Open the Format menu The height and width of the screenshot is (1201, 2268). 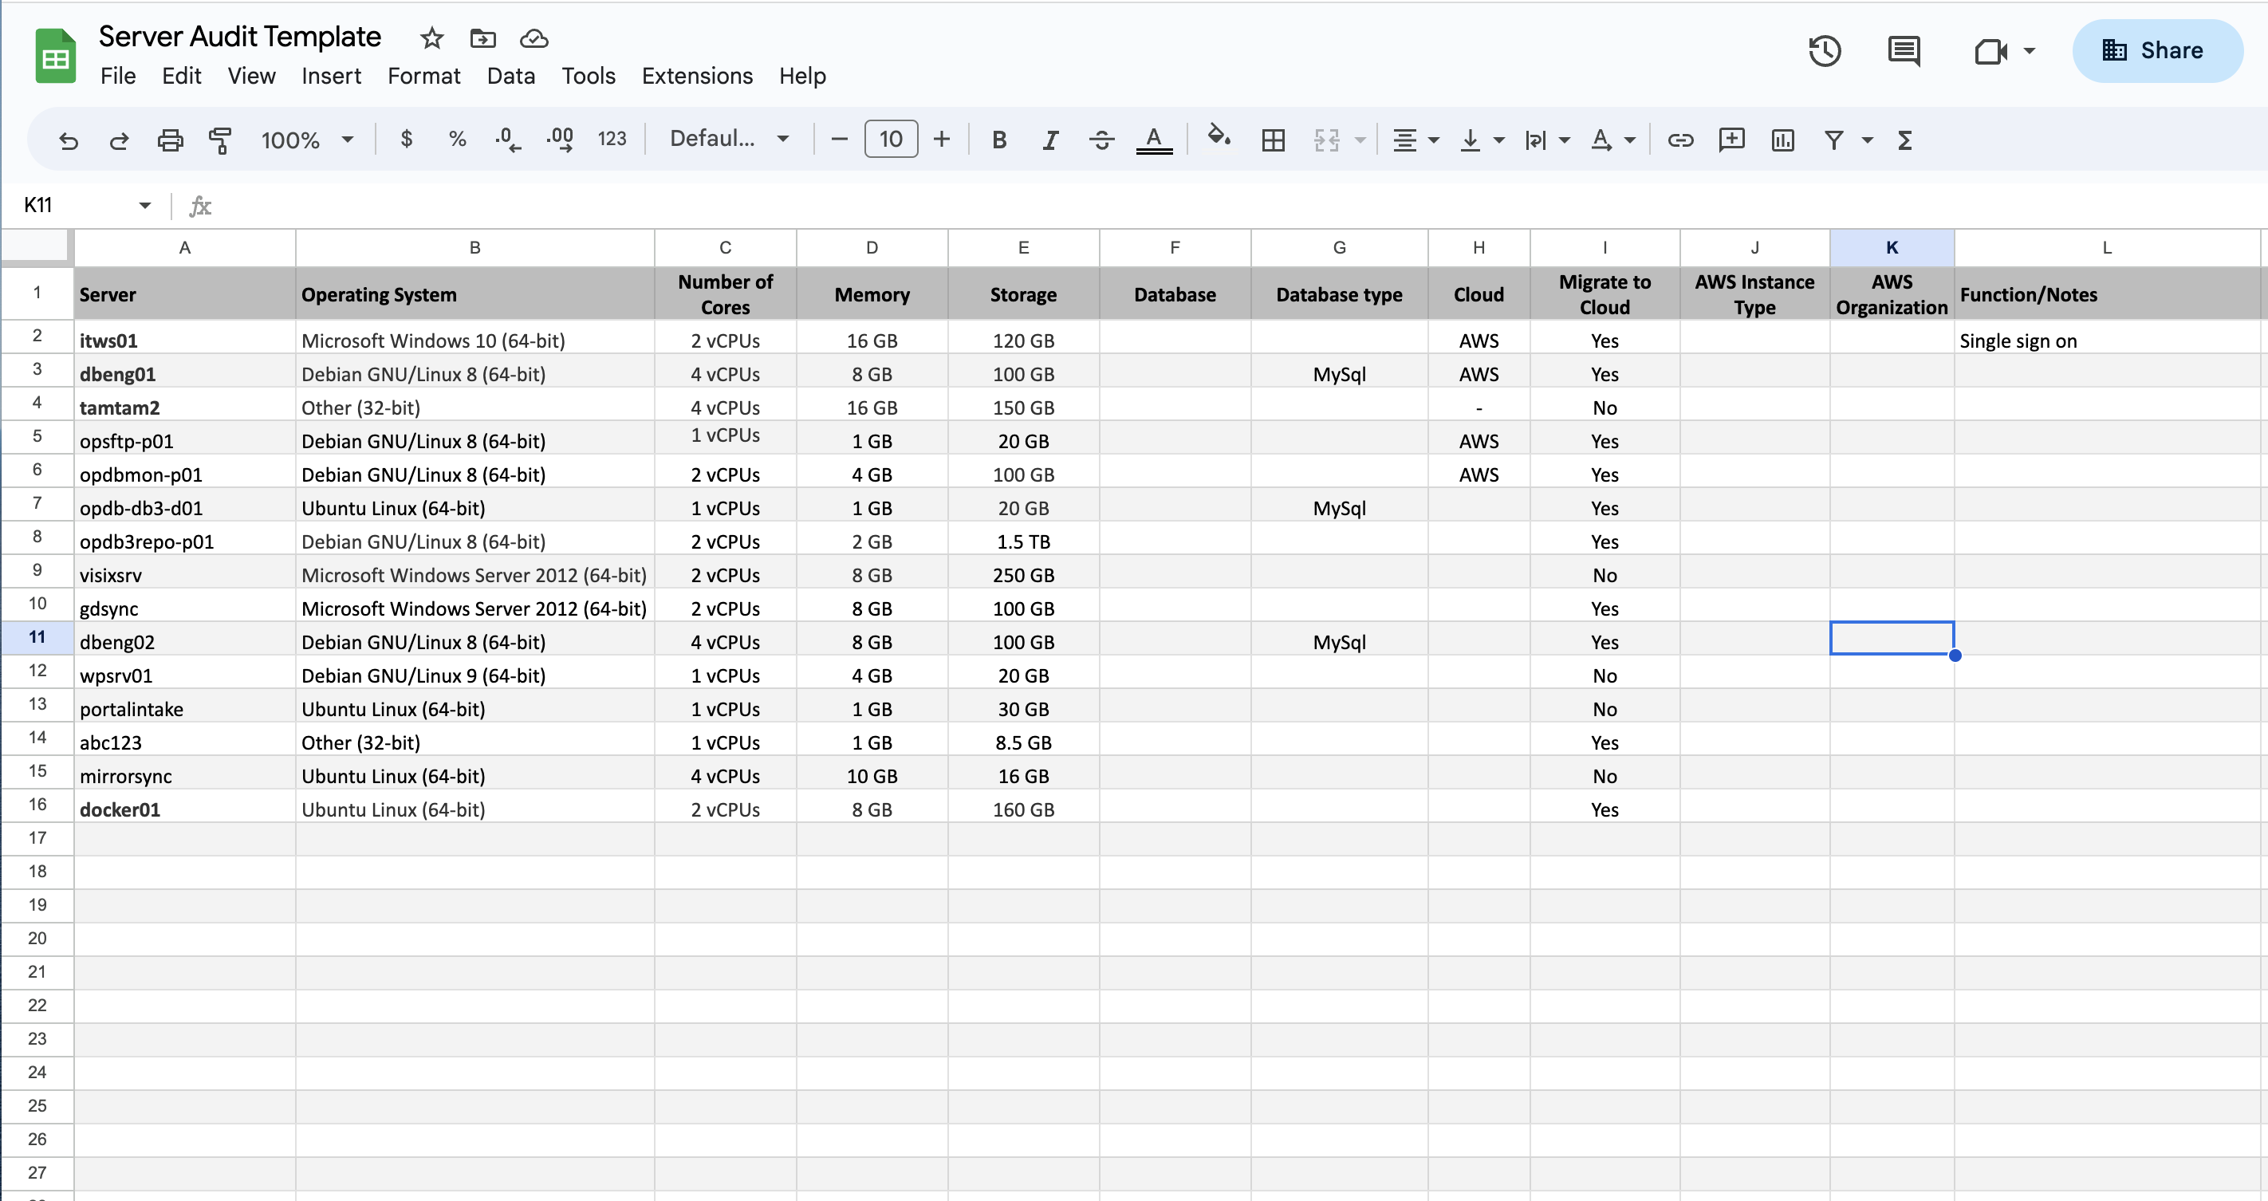[x=423, y=73]
